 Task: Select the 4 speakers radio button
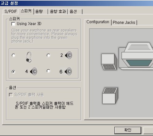13,72
